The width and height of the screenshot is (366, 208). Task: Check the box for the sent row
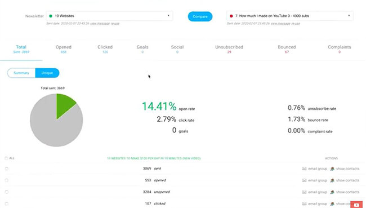(7, 169)
